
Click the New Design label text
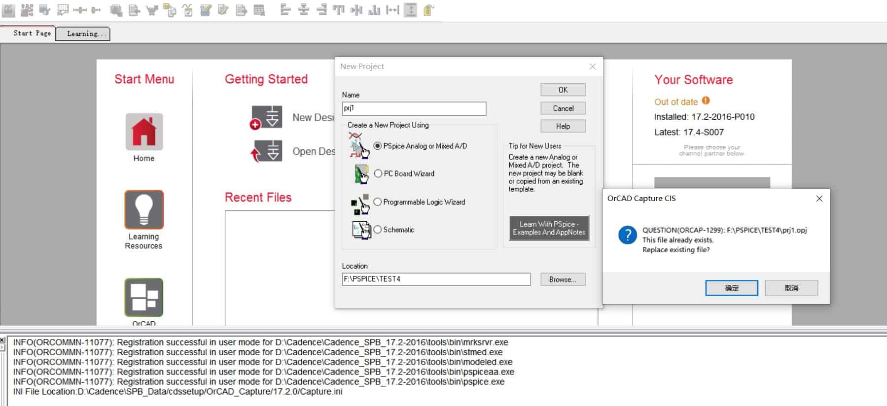(314, 117)
